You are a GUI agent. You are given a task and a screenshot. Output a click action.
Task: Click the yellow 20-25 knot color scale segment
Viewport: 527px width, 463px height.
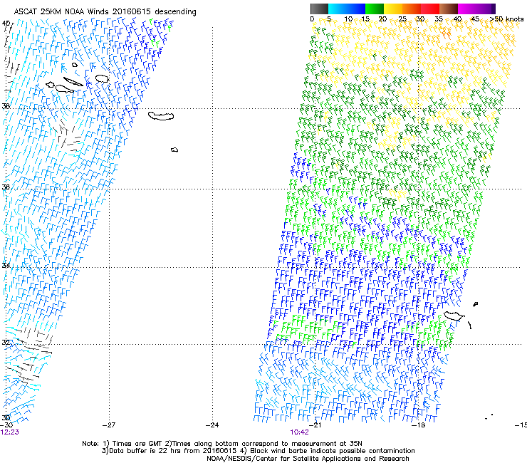pyautogui.click(x=393, y=9)
